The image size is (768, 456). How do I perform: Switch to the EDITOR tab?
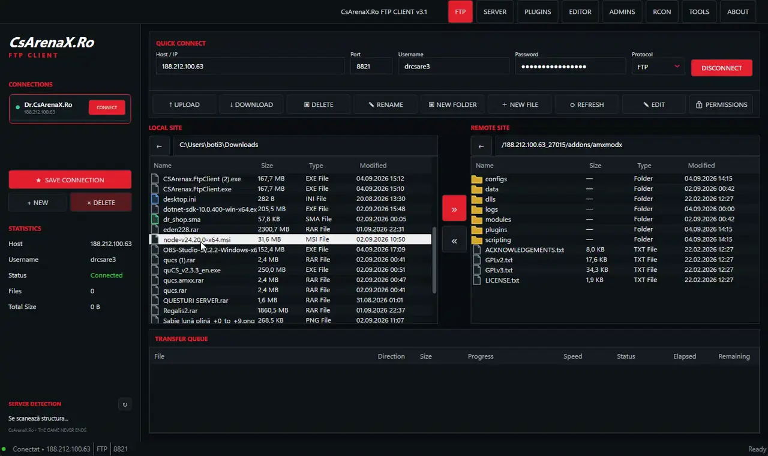click(x=580, y=12)
